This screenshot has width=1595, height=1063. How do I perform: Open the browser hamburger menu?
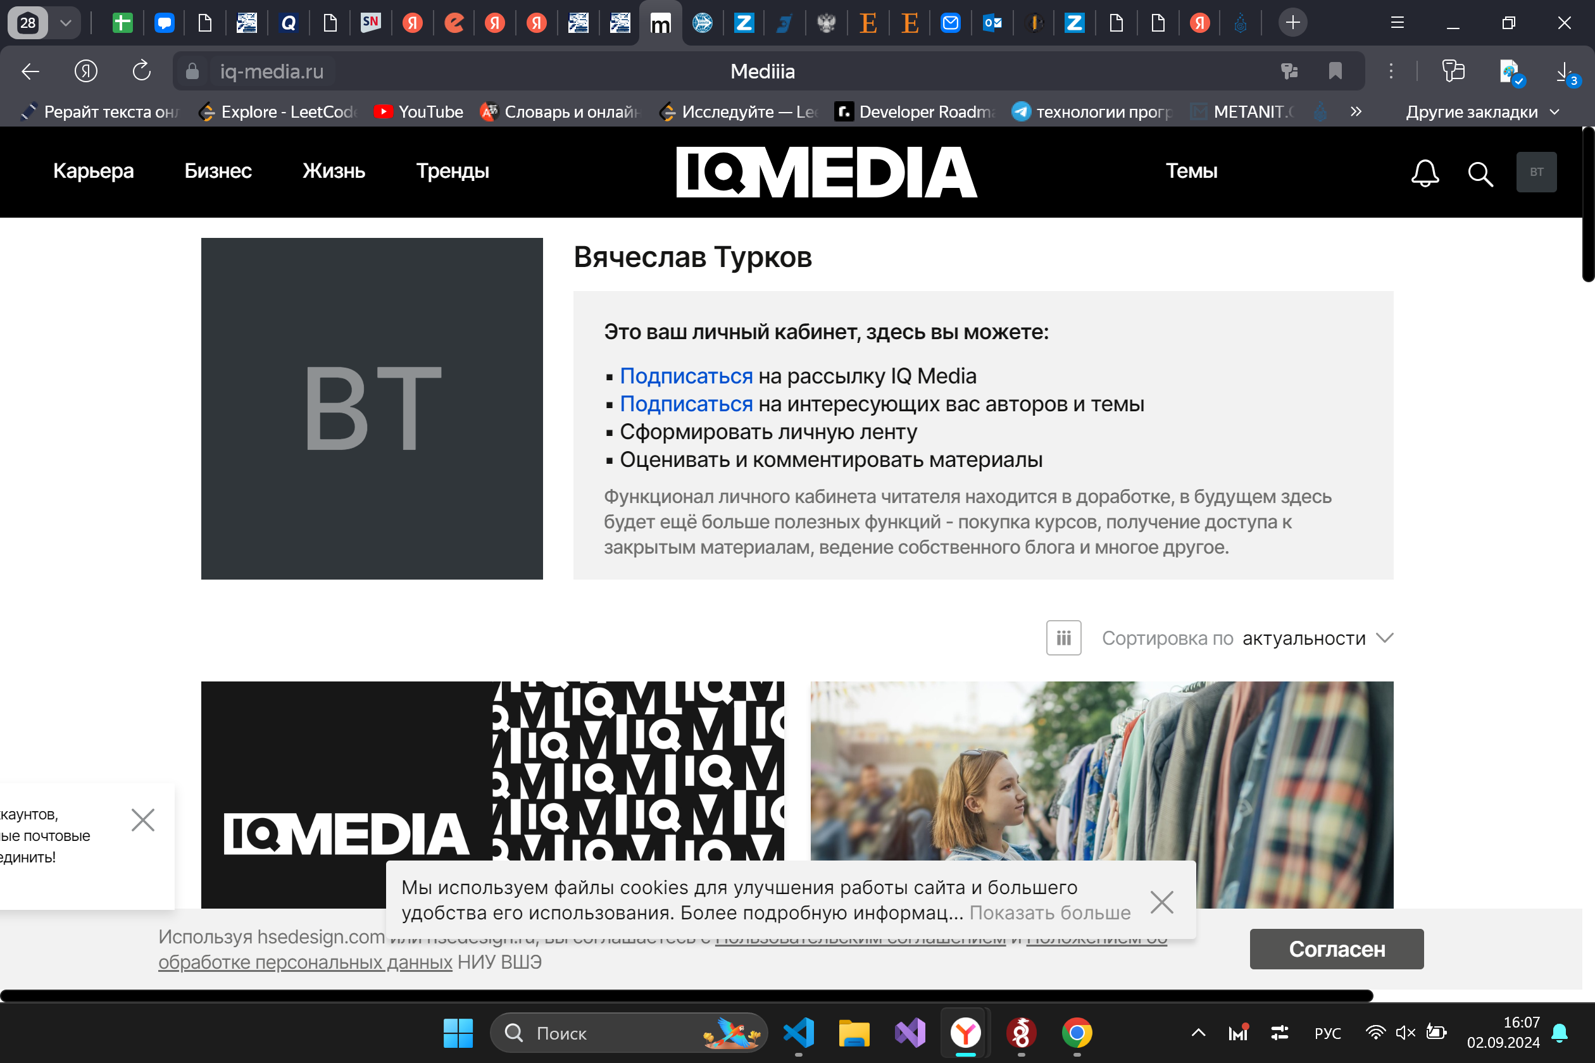[x=1397, y=23]
